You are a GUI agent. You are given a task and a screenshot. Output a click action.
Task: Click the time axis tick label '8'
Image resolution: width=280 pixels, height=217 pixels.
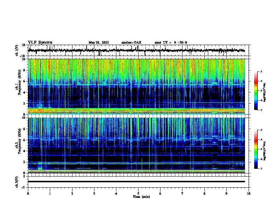204,194
